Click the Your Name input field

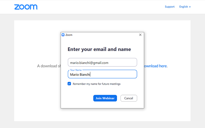point(102,74)
